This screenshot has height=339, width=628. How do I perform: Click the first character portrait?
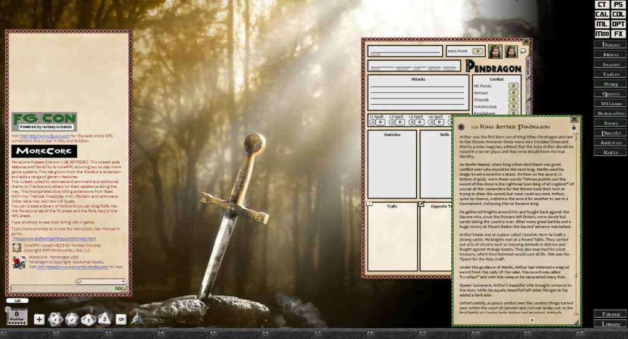pyautogui.click(x=495, y=51)
